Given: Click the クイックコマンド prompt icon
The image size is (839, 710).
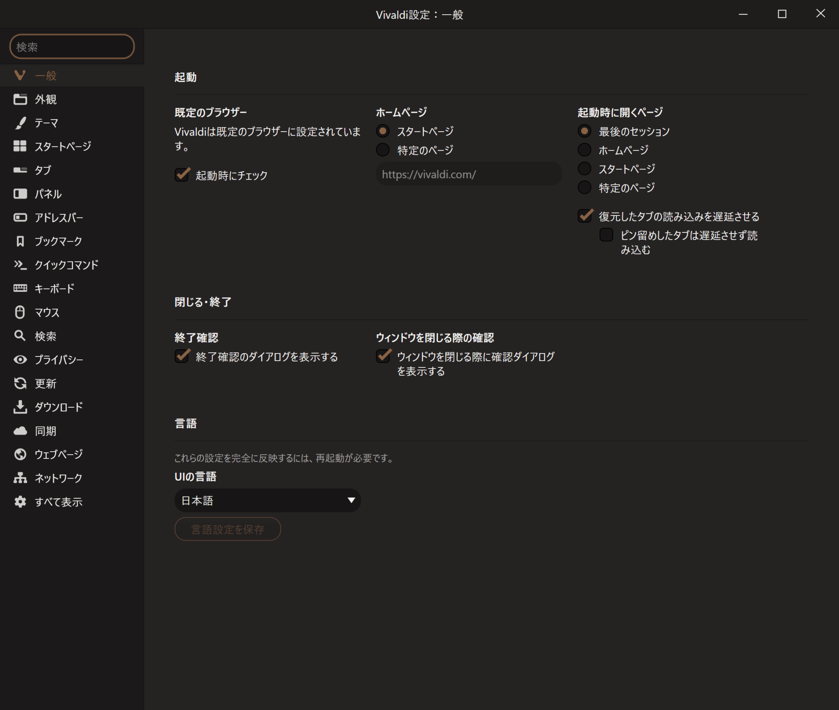Looking at the screenshot, I should pyautogui.click(x=20, y=265).
